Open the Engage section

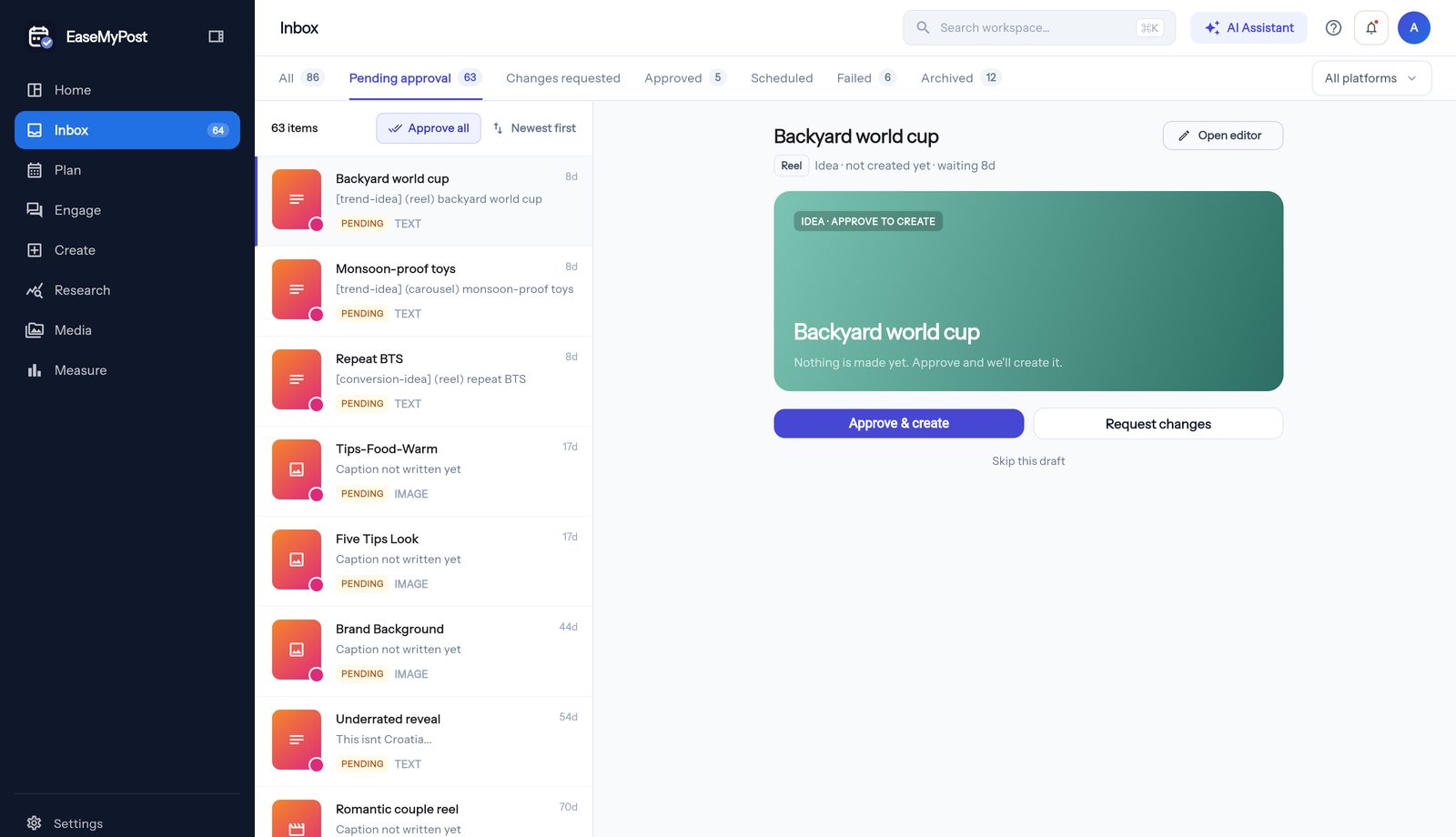[127, 210]
